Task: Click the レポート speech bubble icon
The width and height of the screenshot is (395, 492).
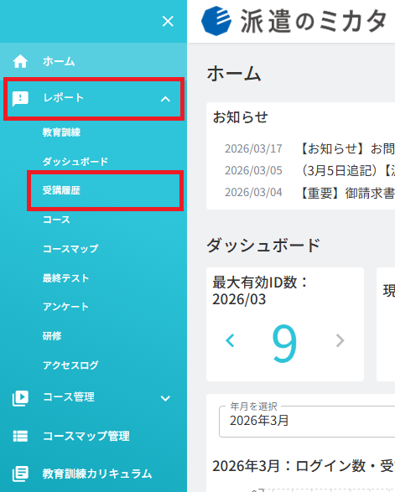Action: [20, 99]
